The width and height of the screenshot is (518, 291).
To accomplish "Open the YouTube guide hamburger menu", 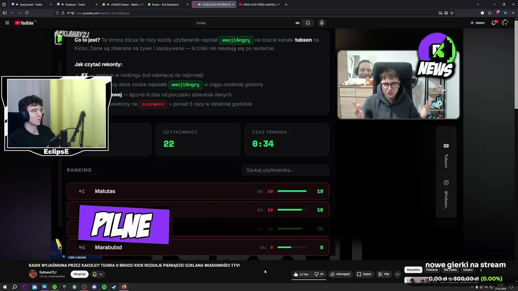I will coord(7,23).
